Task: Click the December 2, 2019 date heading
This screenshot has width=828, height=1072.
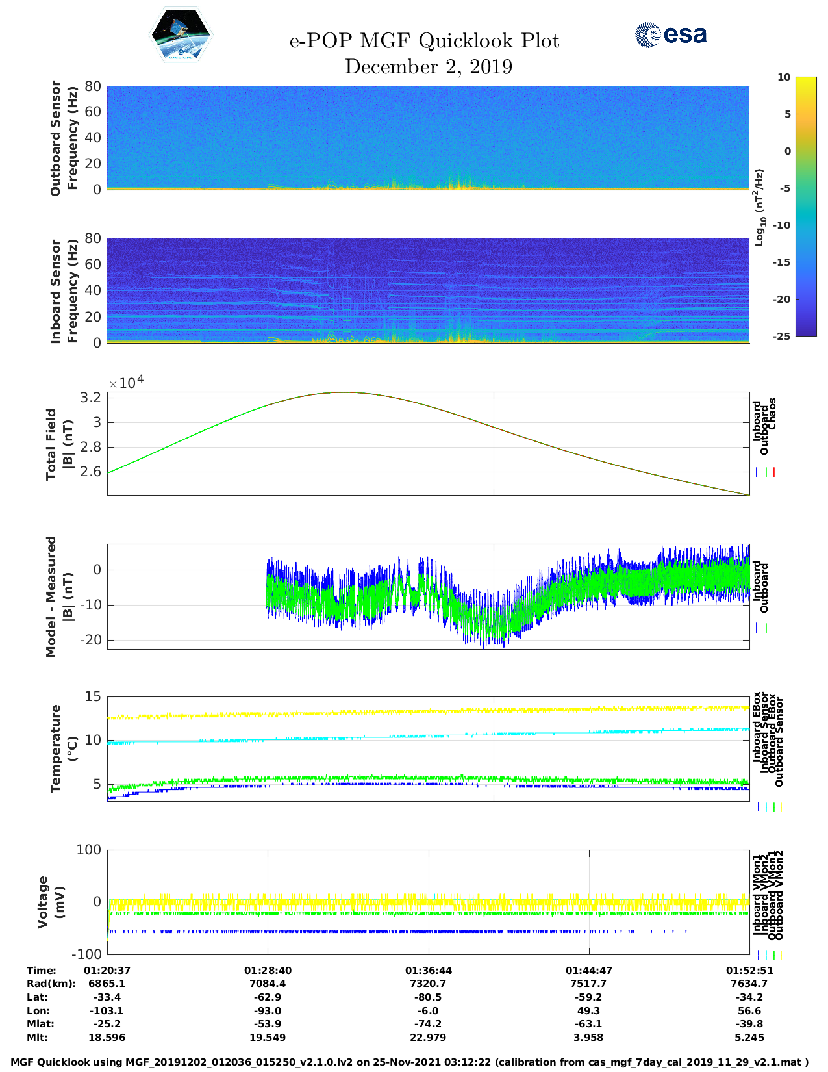Action: (x=428, y=67)
